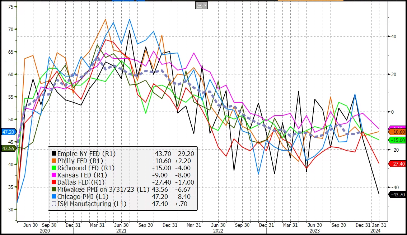Click the +.70 change value for ISM
The height and width of the screenshot is (235, 407).
[181, 204]
